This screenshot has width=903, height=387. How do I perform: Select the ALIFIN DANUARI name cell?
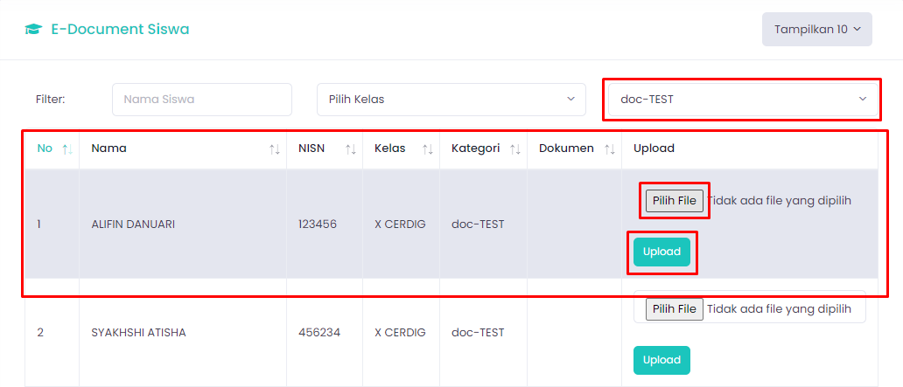(x=133, y=225)
